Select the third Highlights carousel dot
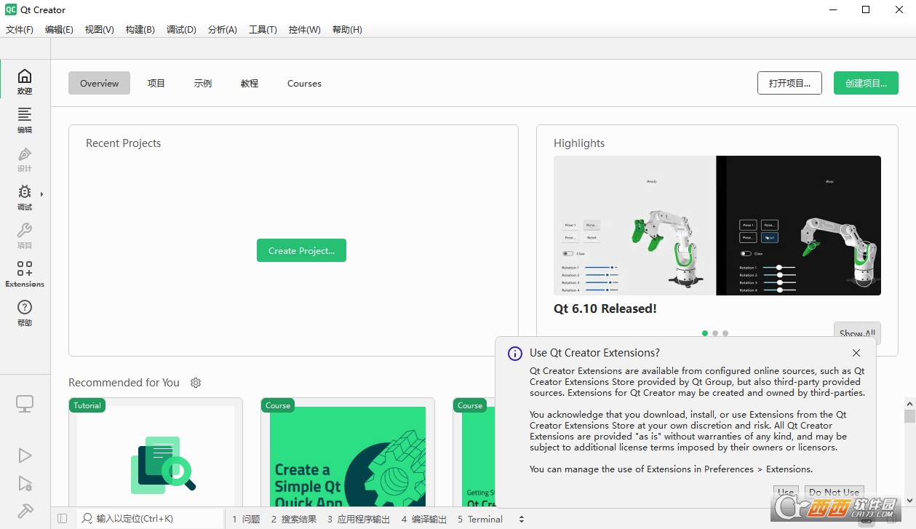Screen dimensions: 916x529 click(725, 333)
